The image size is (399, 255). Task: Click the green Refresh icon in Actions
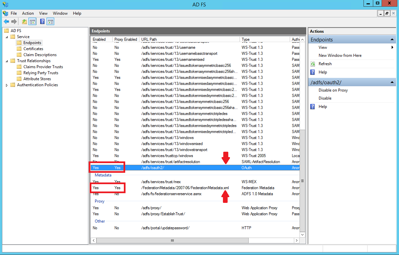pos(313,64)
